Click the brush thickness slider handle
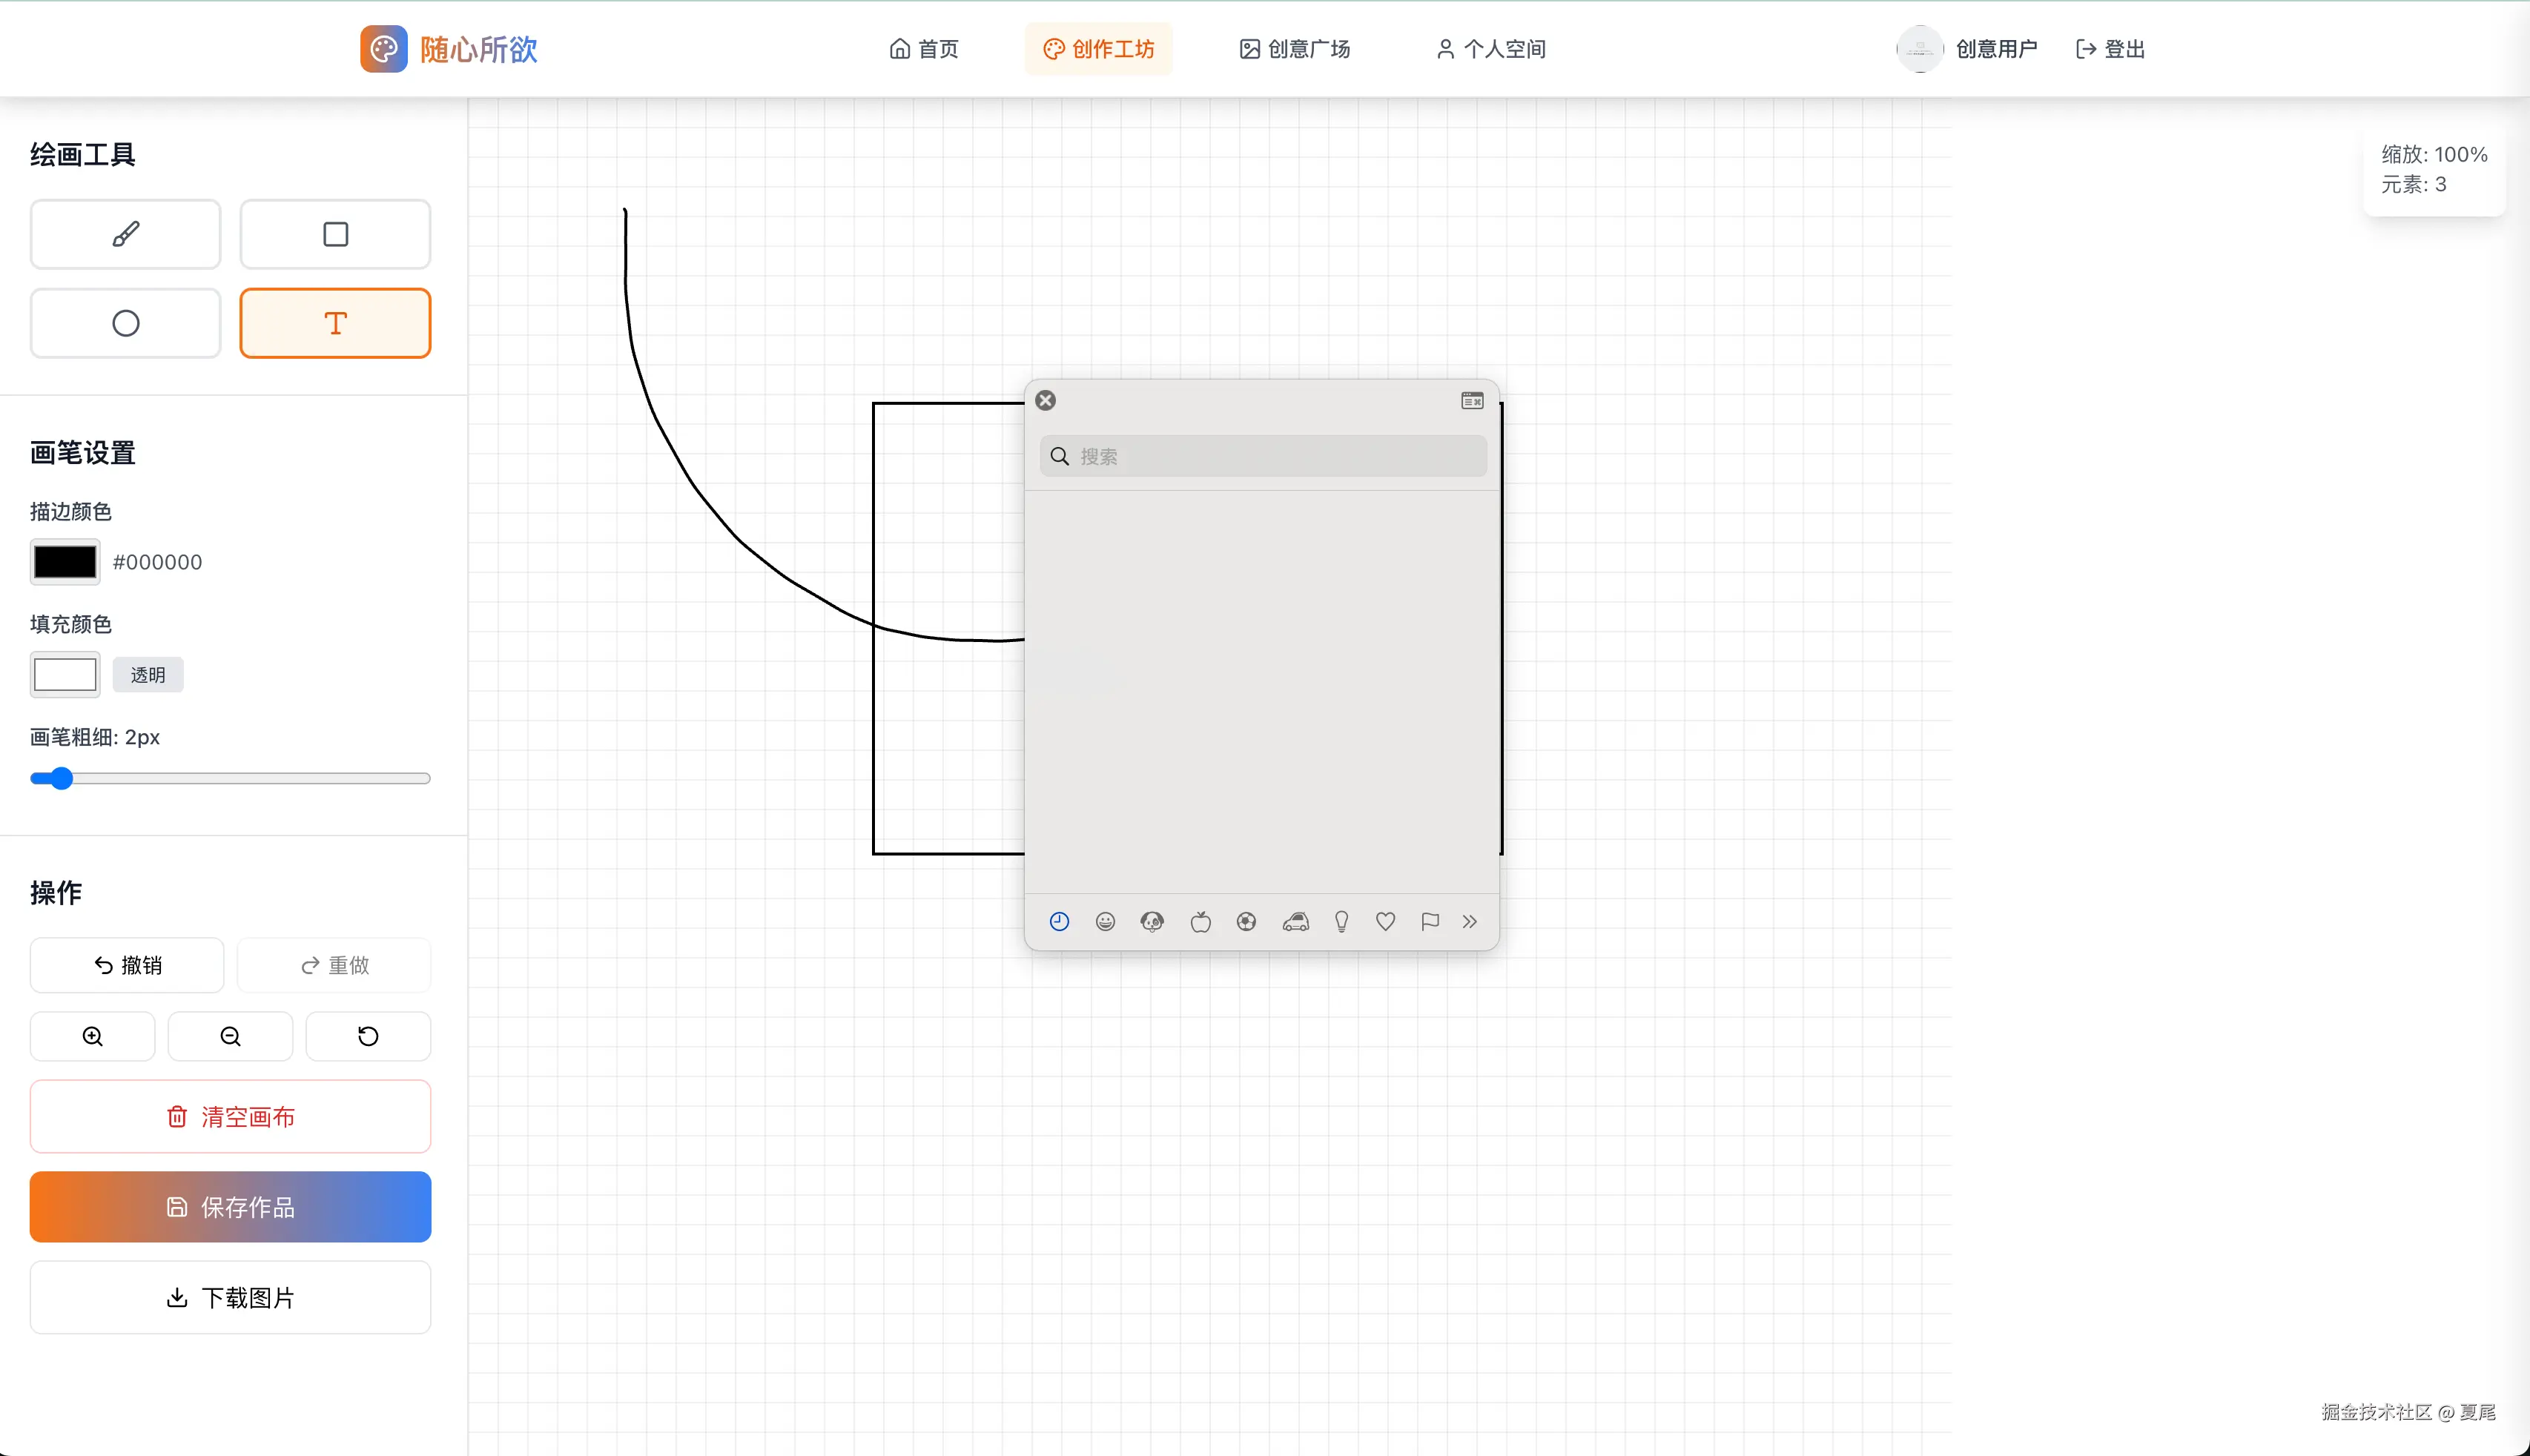The height and width of the screenshot is (1456, 2530). tap(62, 778)
